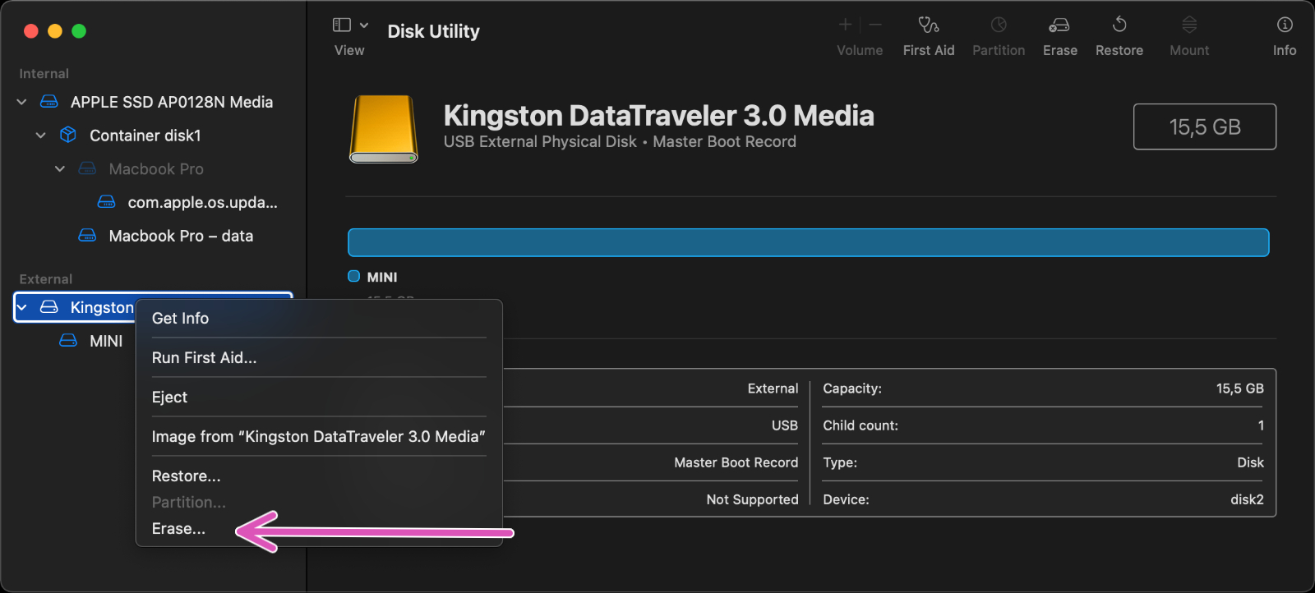Click the Internal sidebar section header
Viewport: 1315px width, 593px height.
pos(44,74)
